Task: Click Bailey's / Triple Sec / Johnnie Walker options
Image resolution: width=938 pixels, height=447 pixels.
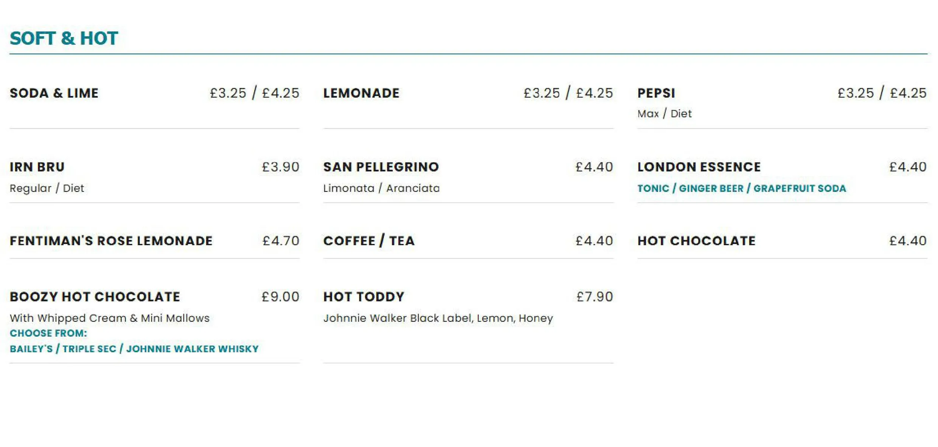Action: click(x=134, y=349)
